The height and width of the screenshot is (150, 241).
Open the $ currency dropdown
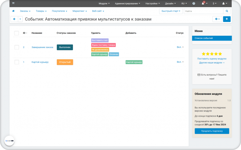[x=214, y=3]
